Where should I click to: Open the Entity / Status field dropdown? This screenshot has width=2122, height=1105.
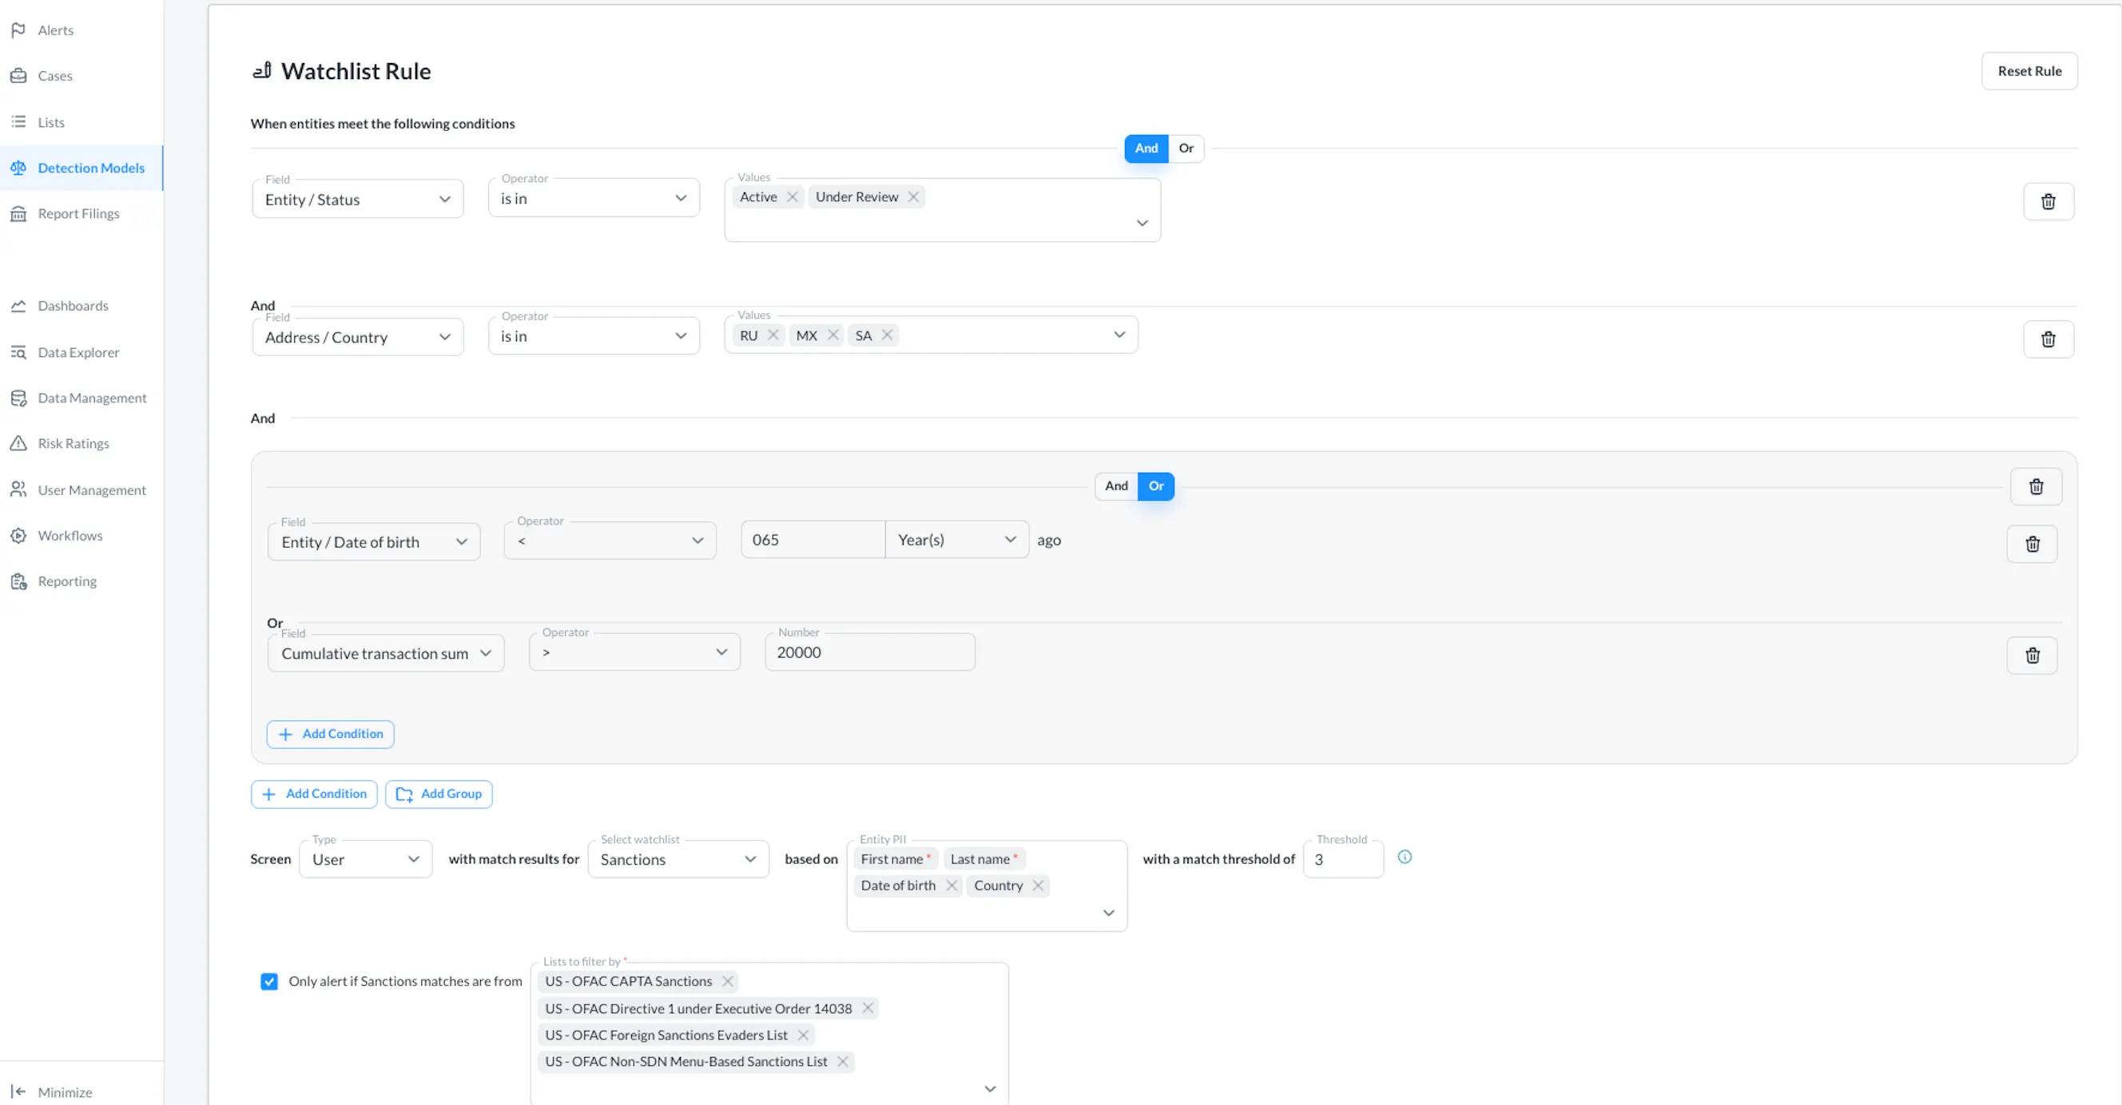pyautogui.click(x=357, y=200)
